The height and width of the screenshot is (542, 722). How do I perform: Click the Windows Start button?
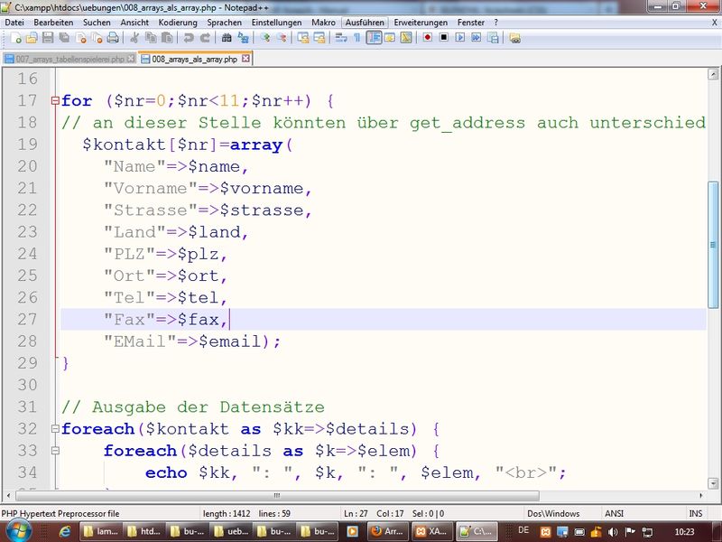click(x=18, y=531)
